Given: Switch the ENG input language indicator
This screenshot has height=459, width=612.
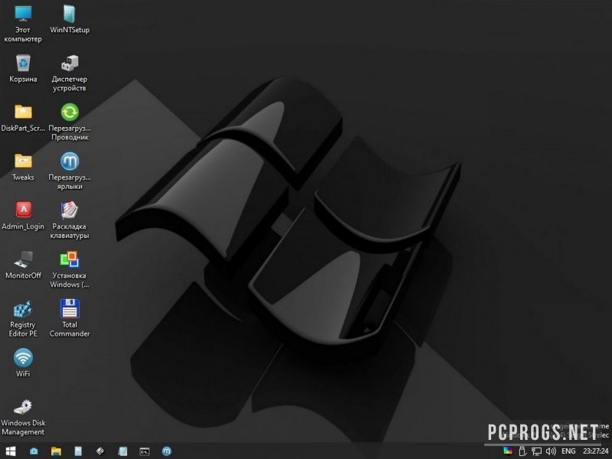Looking at the screenshot, I should click(568, 451).
